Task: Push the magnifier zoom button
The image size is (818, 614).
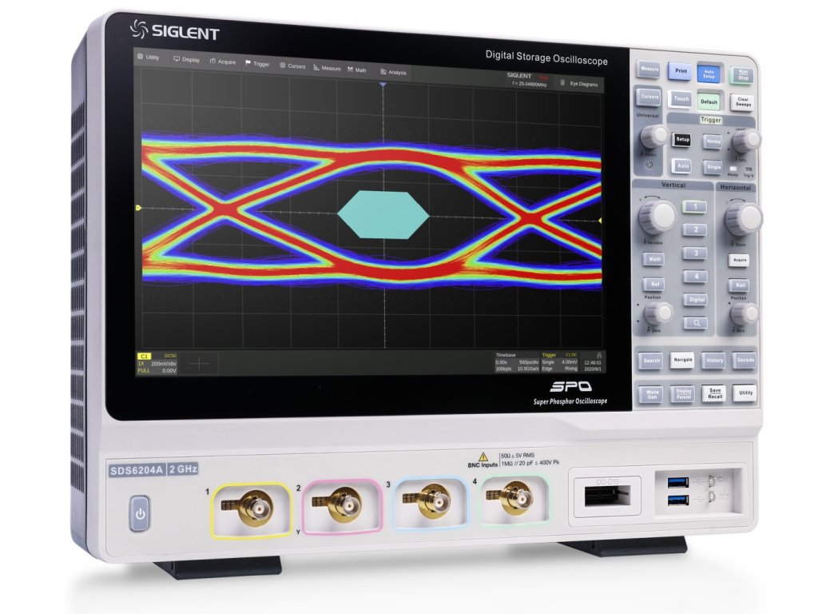Action: coord(696,323)
